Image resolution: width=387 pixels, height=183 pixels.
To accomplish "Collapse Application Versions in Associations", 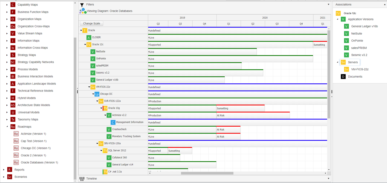I will pyautogui.click(x=338, y=19).
